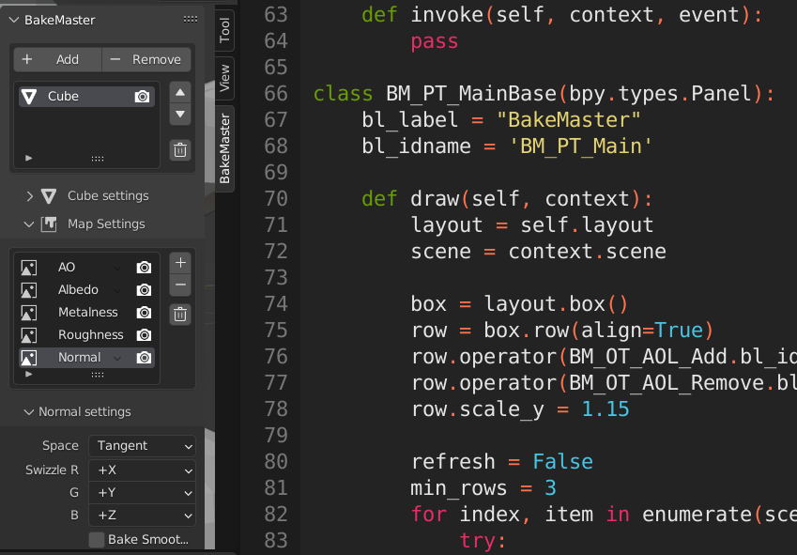Click the Cube settings mesh icon
Screen dimensions: 797x555
coord(49,195)
